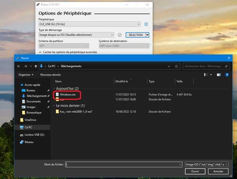Screen dimensions: 237x179
Task: Open Téléchargements in the sidebar
Action: click(36, 96)
